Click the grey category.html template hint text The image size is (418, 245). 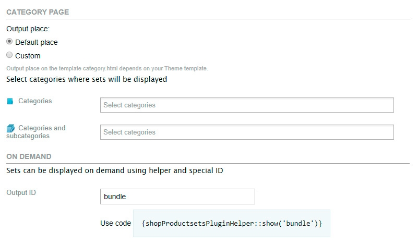coord(107,68)
